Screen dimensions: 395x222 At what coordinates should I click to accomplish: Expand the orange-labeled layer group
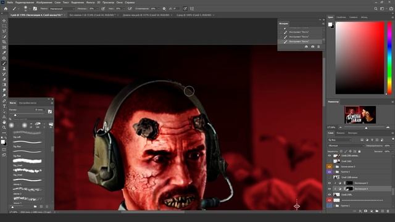(335, 166)
